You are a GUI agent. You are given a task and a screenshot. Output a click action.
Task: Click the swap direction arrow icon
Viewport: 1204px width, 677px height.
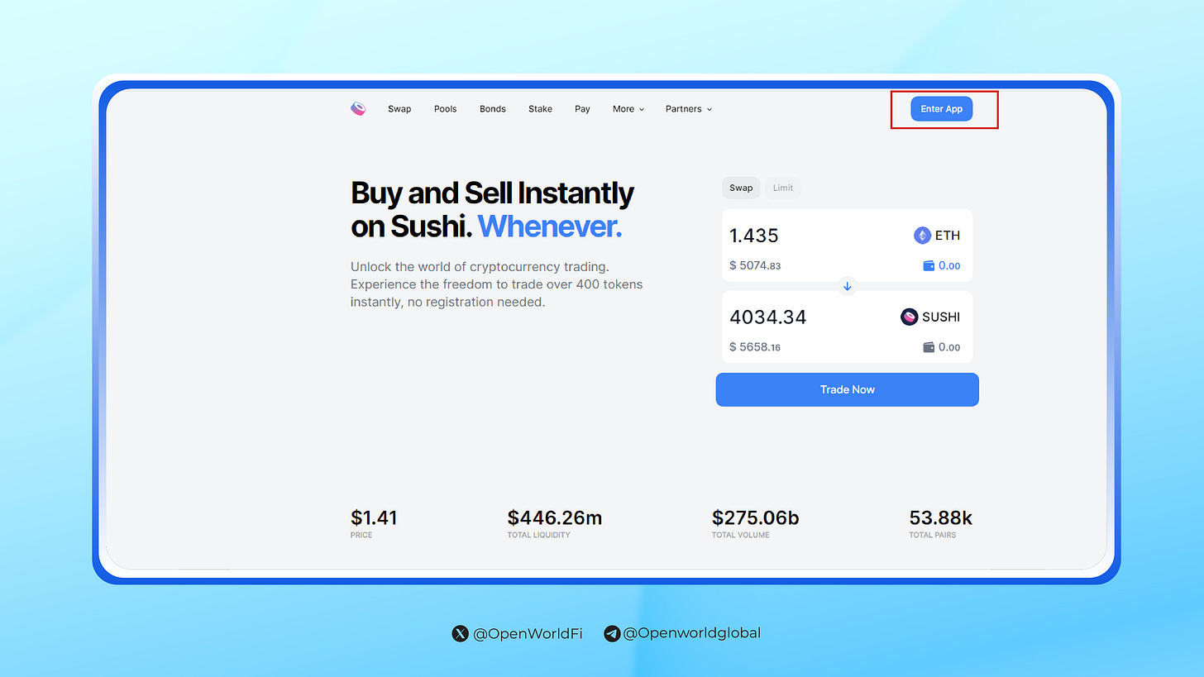[x=847, y=286]
